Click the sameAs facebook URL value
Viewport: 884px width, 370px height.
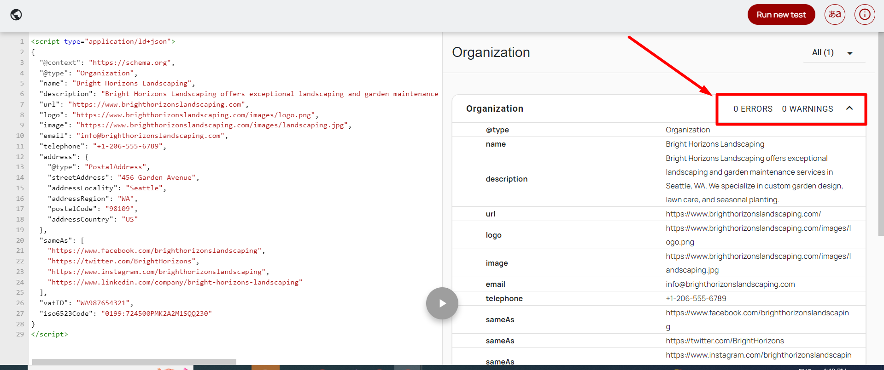coord(757,320)
